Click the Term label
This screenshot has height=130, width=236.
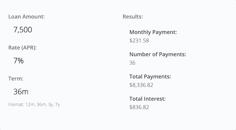point(16,78)
